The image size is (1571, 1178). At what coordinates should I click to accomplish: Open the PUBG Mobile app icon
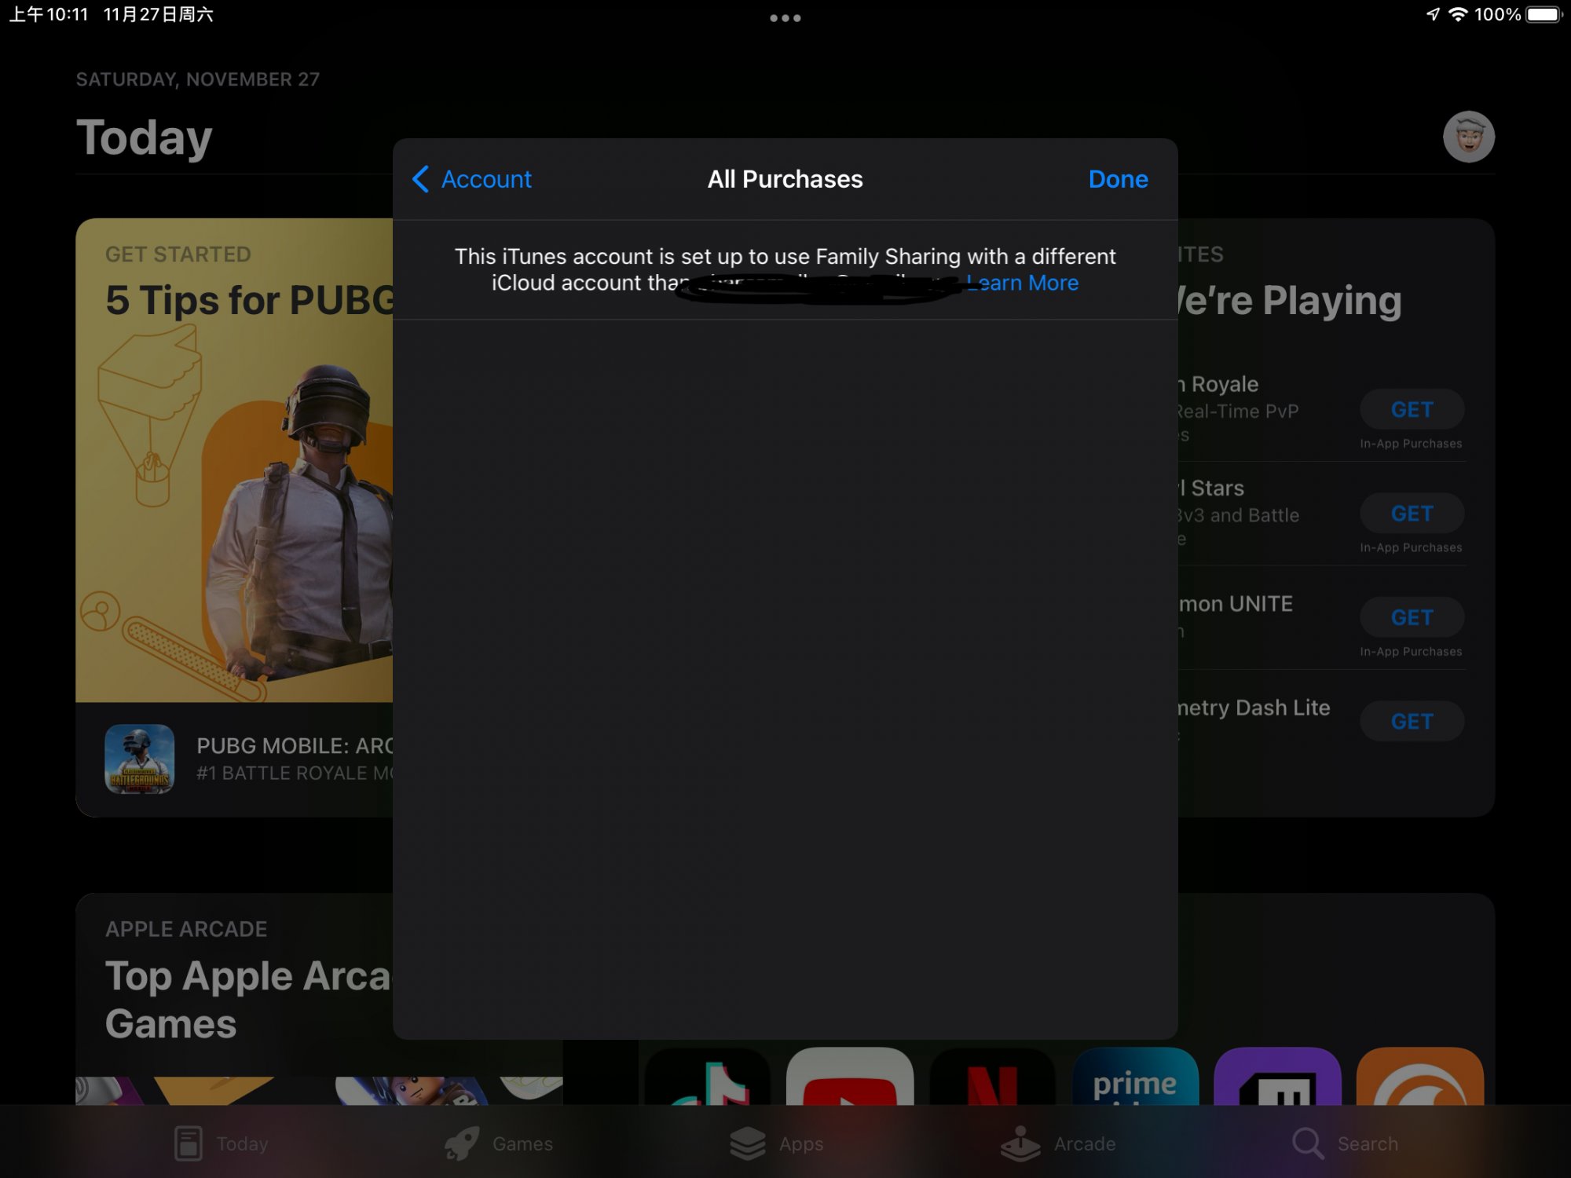[x=139, y=759]
